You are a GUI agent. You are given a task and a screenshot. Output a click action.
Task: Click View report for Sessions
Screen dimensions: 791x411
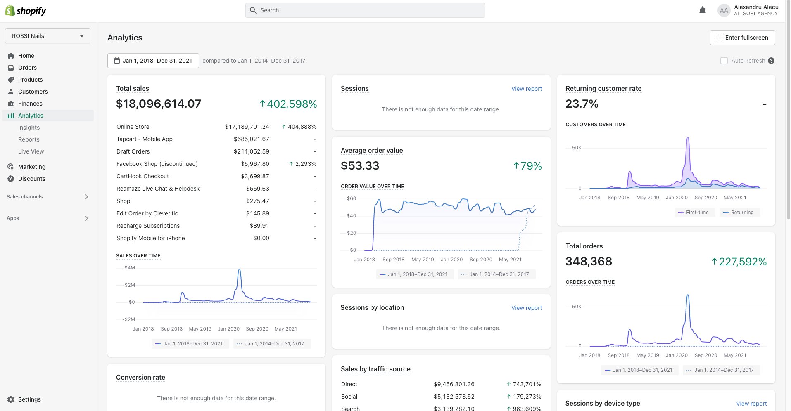point(526,89)
